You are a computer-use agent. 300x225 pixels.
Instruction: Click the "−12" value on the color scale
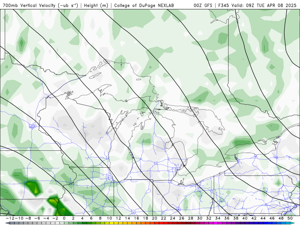(x=10, y=218)
